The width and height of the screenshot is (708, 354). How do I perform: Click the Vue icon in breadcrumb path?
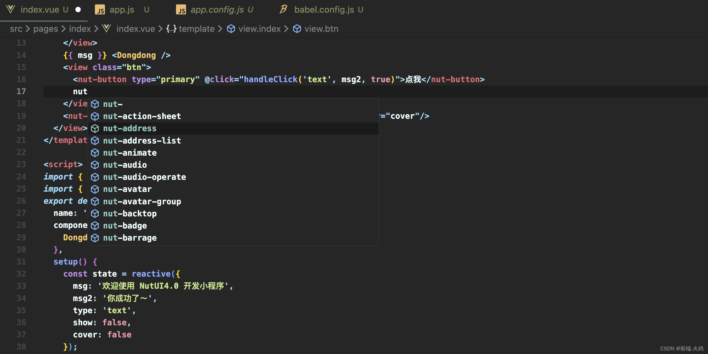[106, 28]
